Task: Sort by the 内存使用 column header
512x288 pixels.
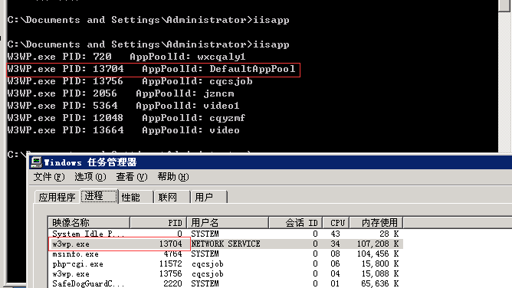Action: pyautogui.click(x=376, y=223)
